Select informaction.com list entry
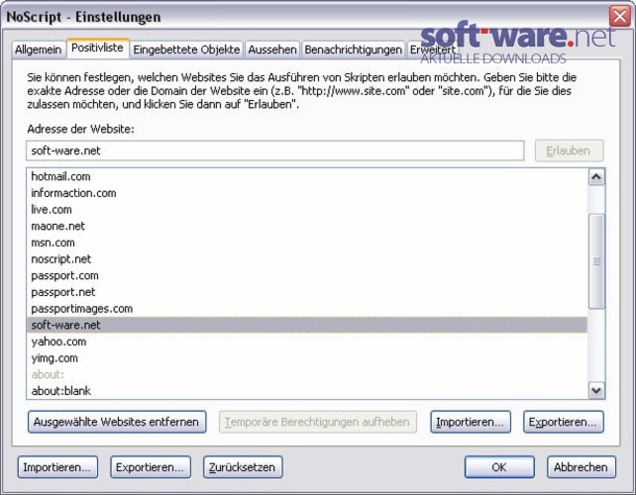 [x=307, y=193]
